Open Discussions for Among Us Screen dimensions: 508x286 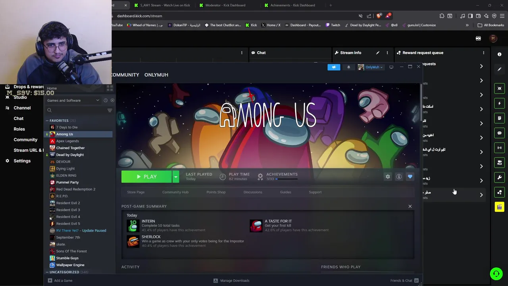click(253, 192)
